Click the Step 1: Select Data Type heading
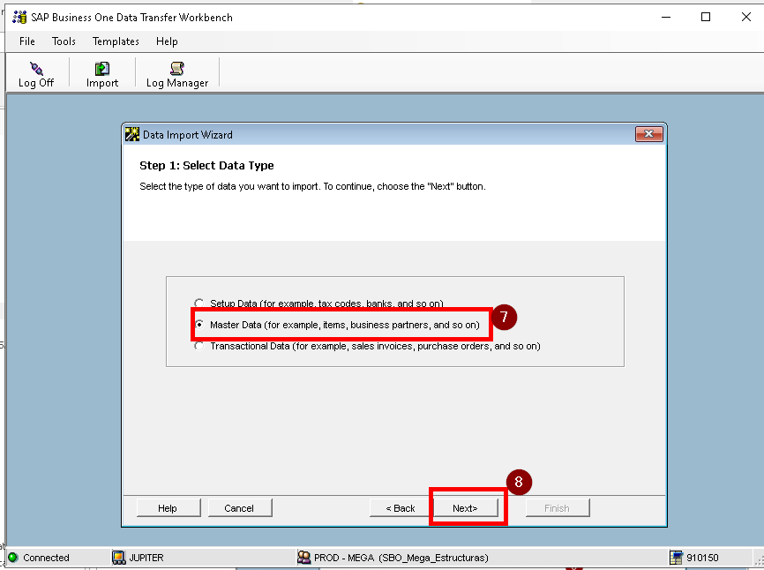The image size is (764, 570). point(206,166)
